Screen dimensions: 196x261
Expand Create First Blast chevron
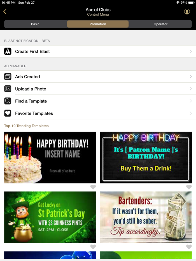(191, 51)
